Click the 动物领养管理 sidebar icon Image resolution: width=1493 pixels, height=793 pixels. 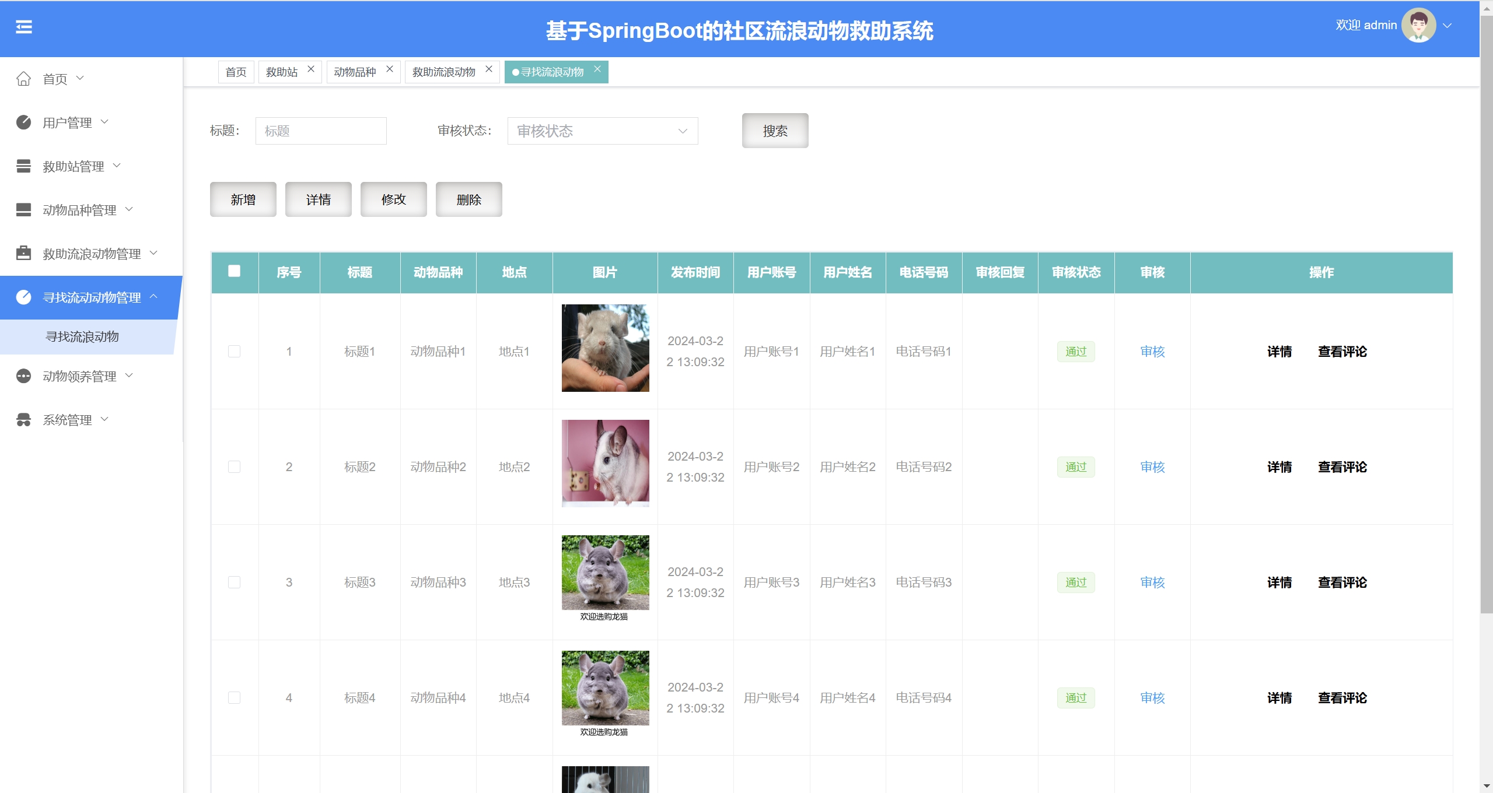23,376
